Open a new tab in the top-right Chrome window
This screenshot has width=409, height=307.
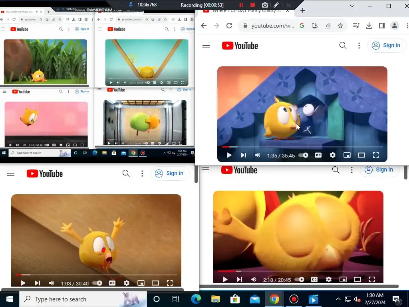pyautogui.click(x=303, y=10)
